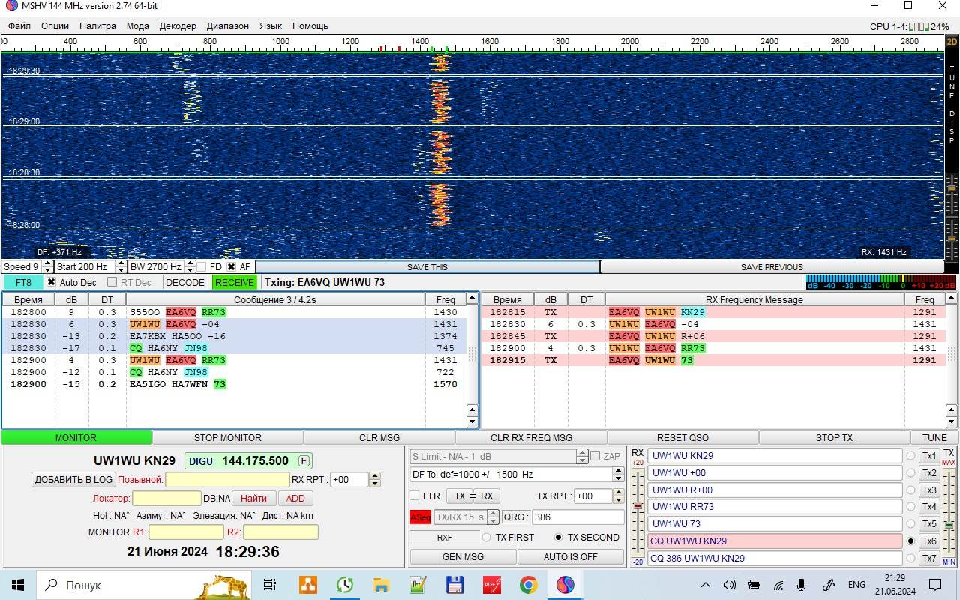
Task: Open the Диапазон menu
Action: point(227,25)
